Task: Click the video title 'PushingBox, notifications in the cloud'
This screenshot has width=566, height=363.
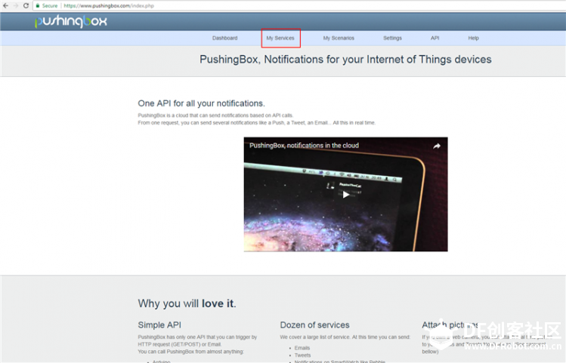Action: (304, 145)
